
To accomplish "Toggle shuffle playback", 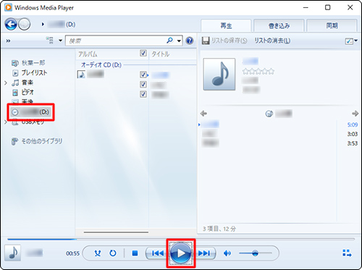I will pyautogui.click(x=98, y=253).
